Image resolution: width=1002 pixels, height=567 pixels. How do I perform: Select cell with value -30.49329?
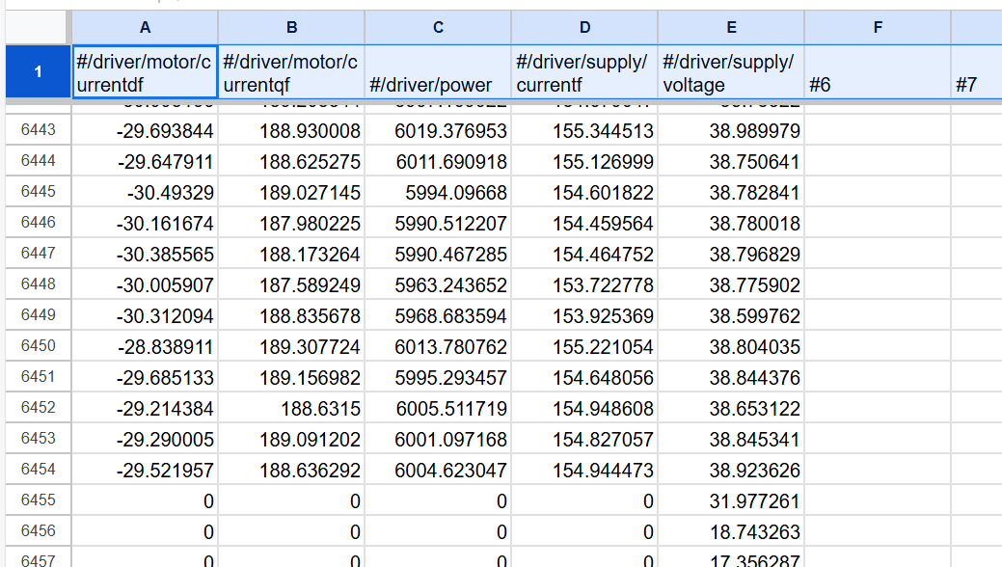[145, 192]
